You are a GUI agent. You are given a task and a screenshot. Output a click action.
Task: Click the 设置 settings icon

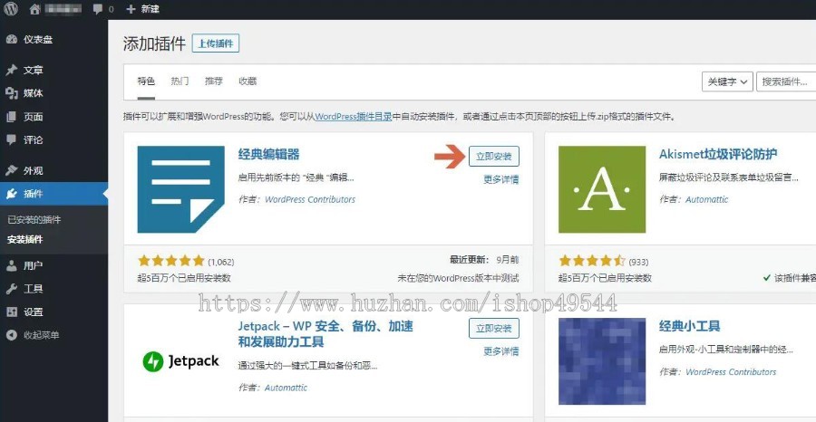(x=12, y=312)
